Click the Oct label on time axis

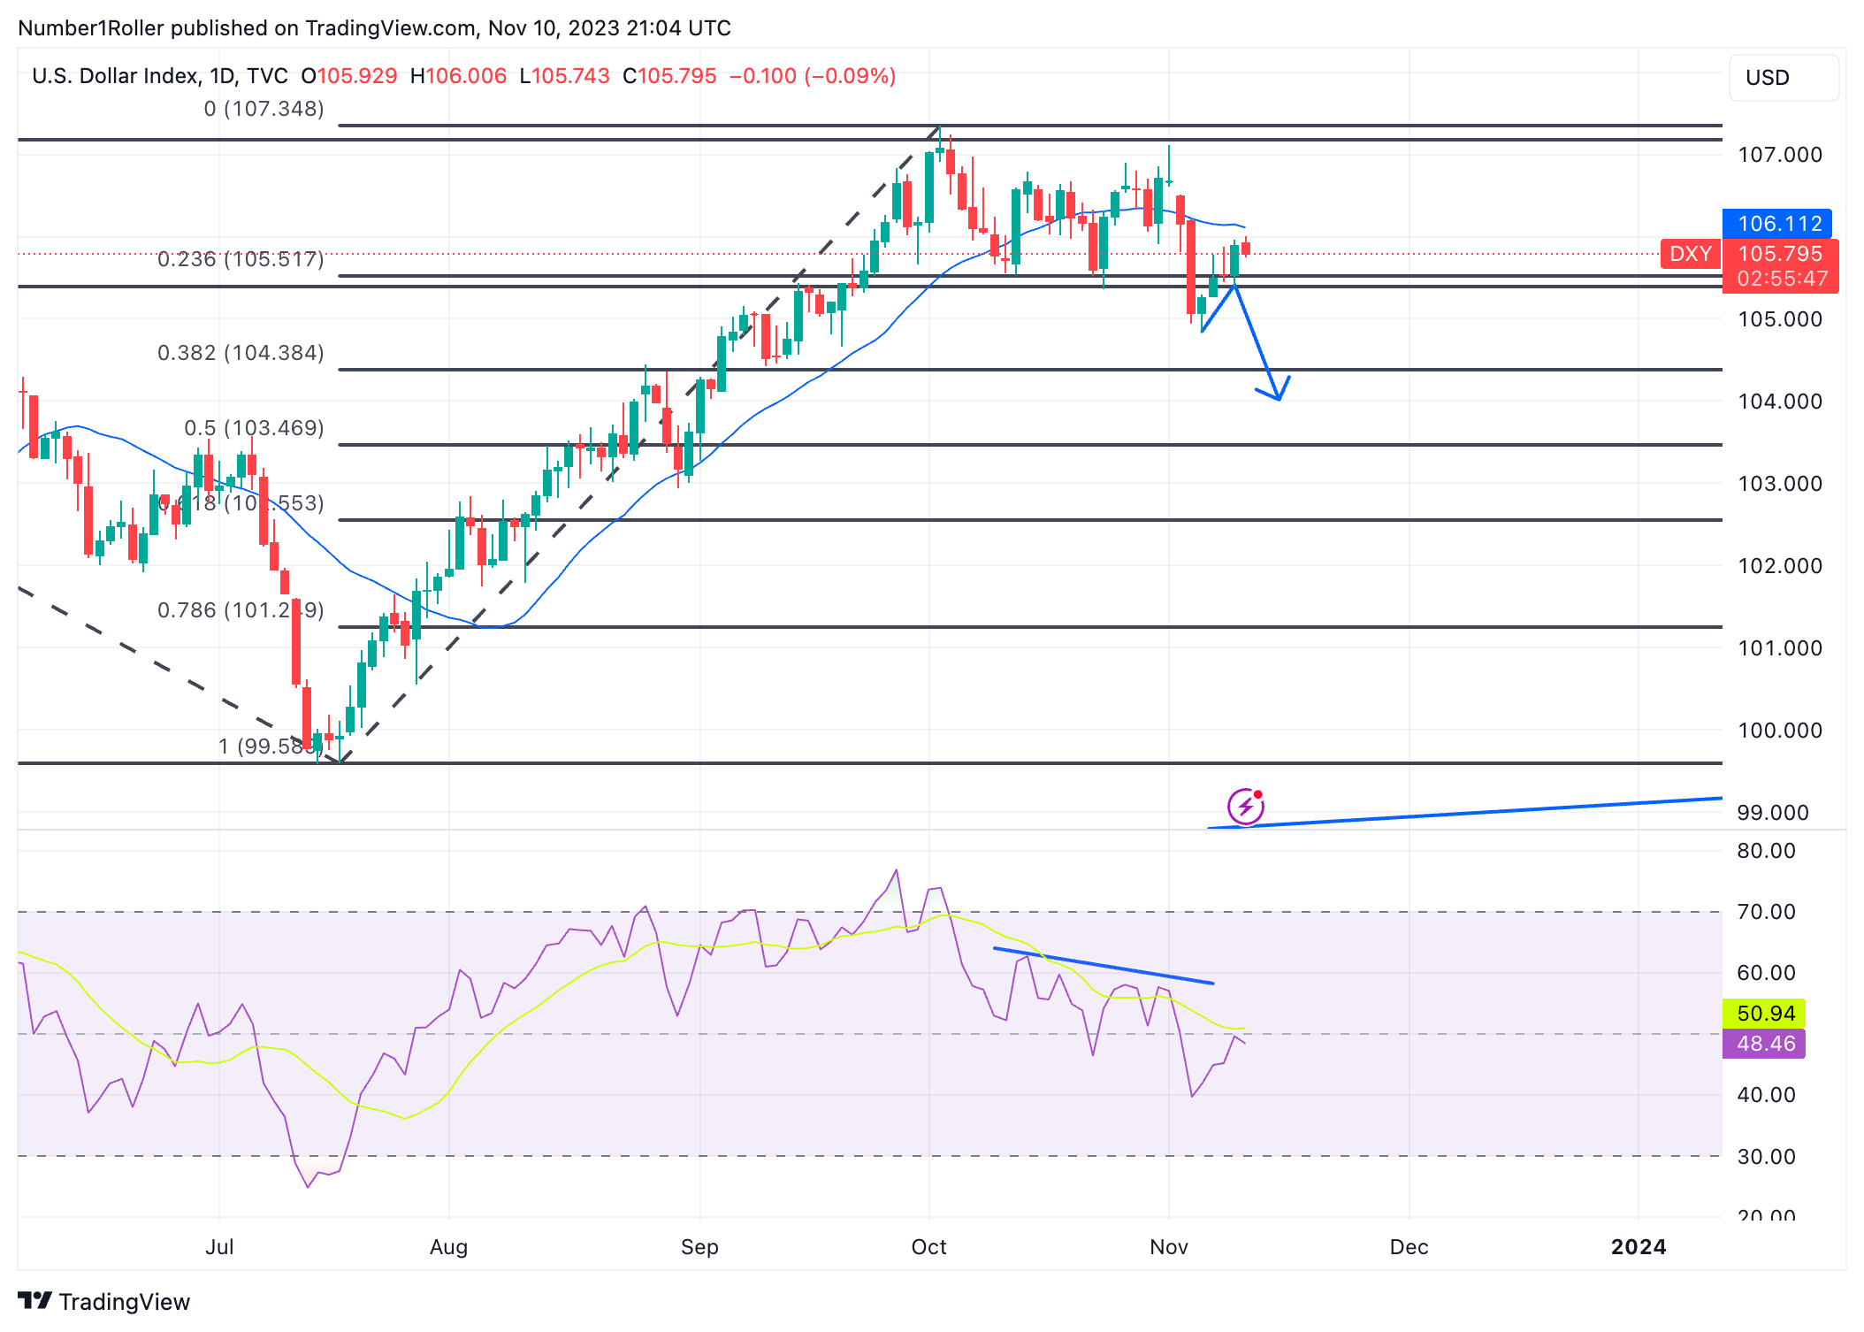coord(928,1247)
